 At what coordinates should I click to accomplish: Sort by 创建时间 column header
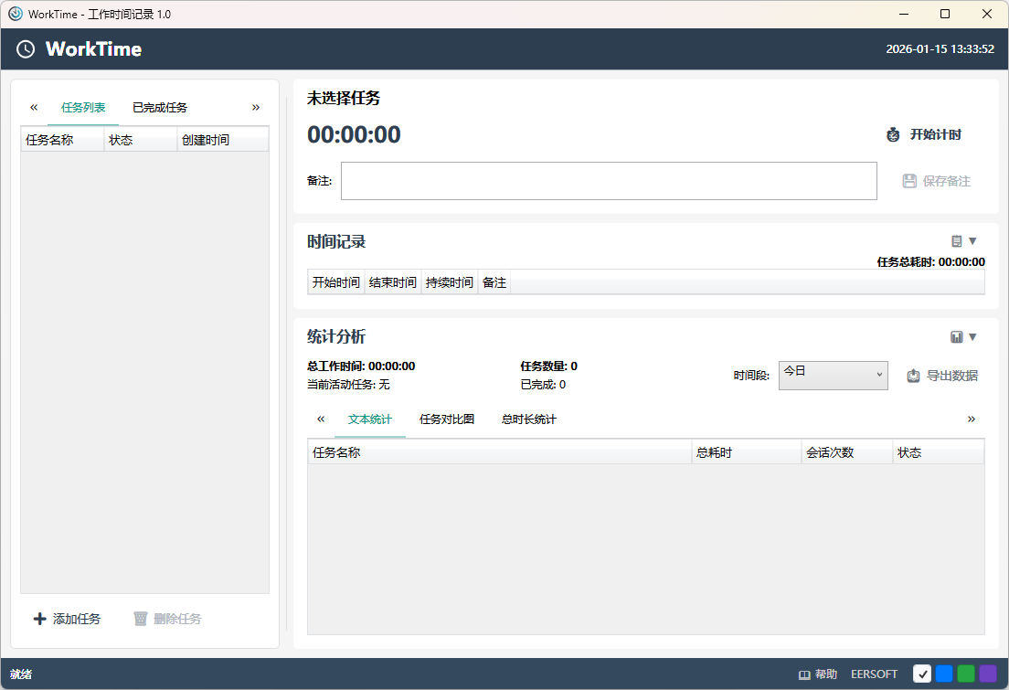[x=222, y=140]
